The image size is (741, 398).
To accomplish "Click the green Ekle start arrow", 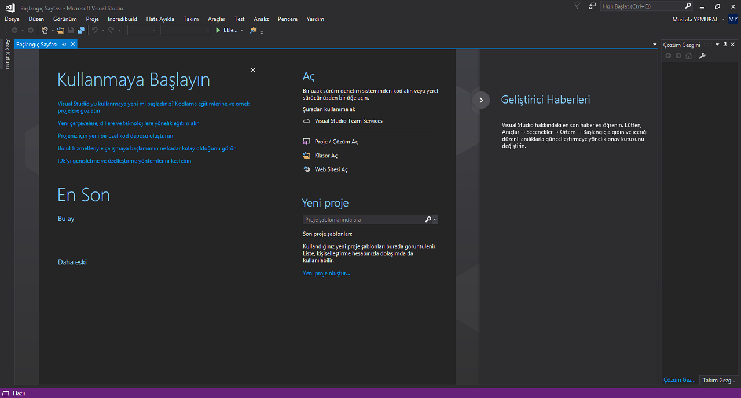I will 218,30.
